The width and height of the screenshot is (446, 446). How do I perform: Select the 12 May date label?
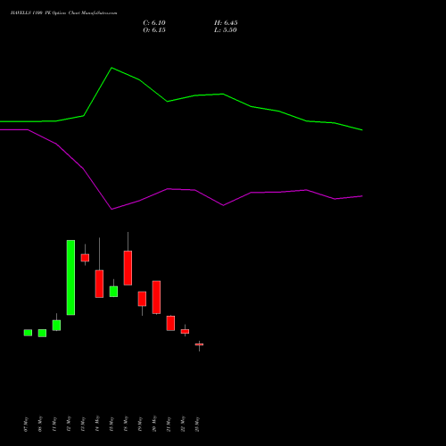[x=69, y=425]
